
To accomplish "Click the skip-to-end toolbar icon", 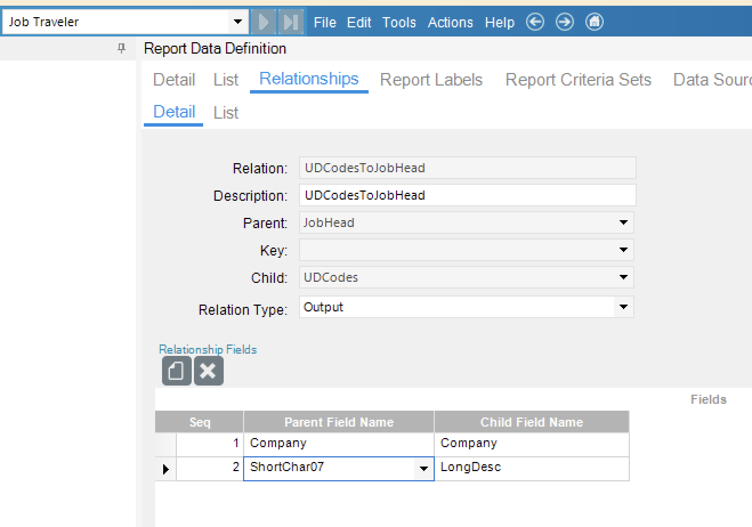I will [291, 22].
